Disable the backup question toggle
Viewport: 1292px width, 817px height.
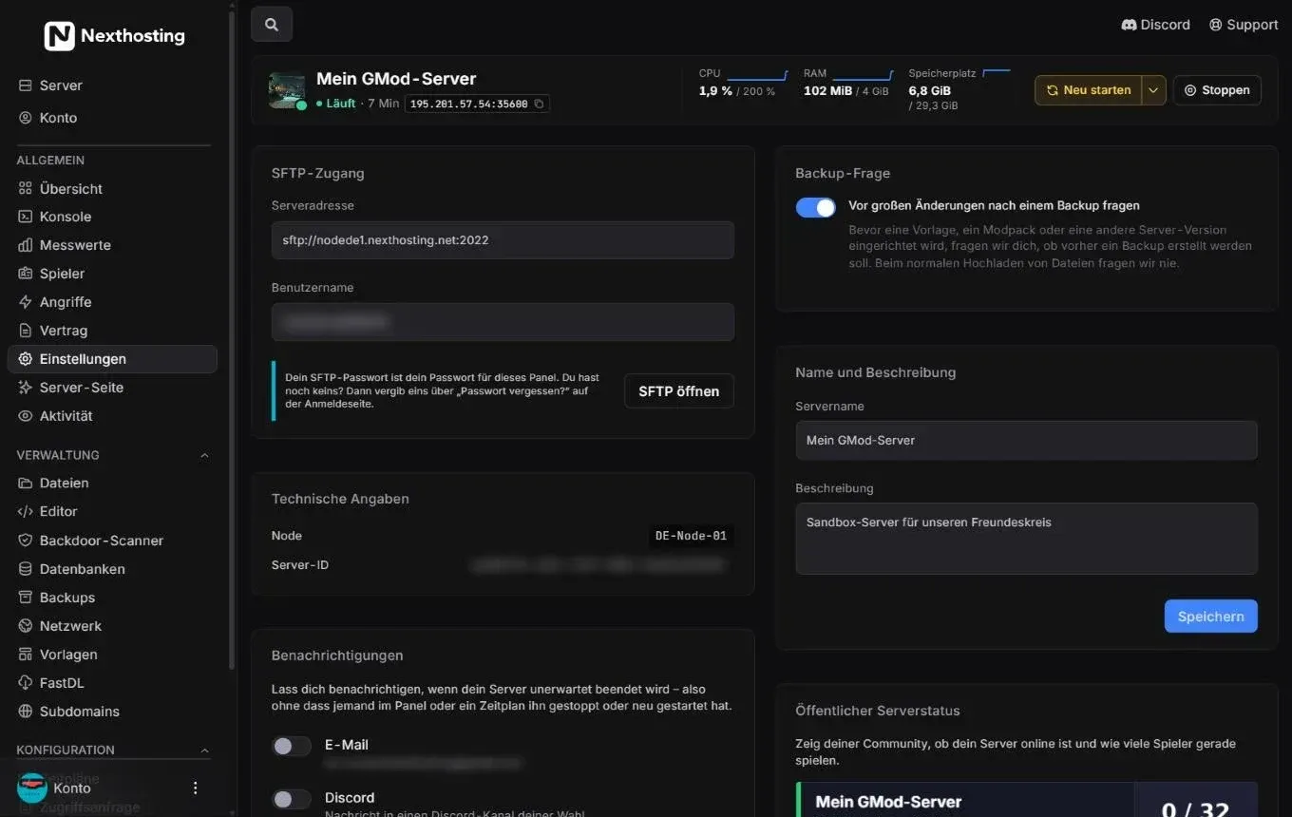pos(816,206)
